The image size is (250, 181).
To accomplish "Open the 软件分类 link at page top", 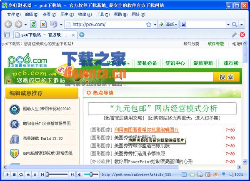I will click(x=191, y=44).
